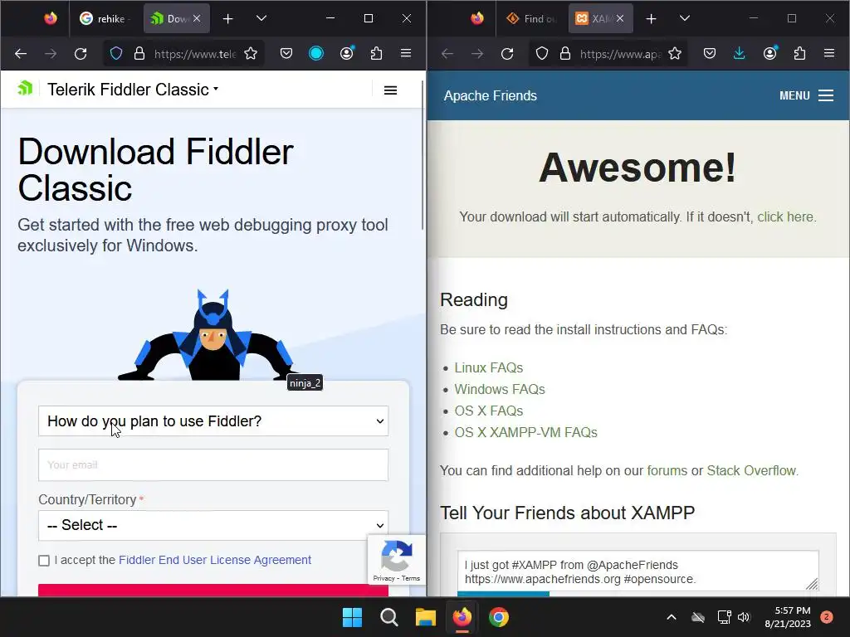The height and width of the screenshot is (637, 850).
Task: Expand Telerik Fiddler Classic product dropdown
Action: (x=133, y=90)
